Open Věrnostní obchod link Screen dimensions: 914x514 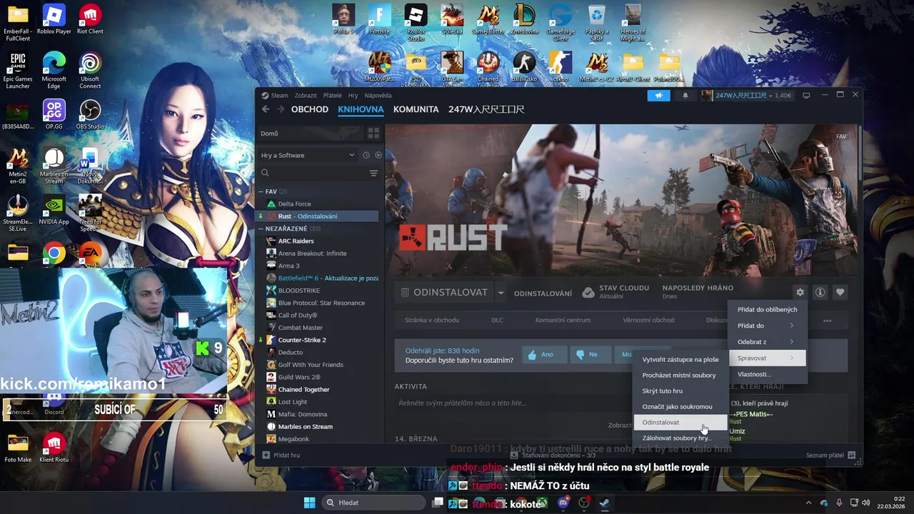pyautogui.click(x=648, y=320)
